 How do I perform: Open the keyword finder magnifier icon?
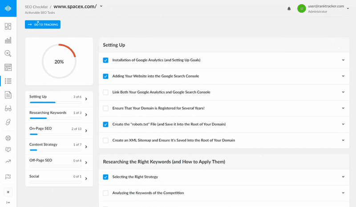(x=8, y=53)
